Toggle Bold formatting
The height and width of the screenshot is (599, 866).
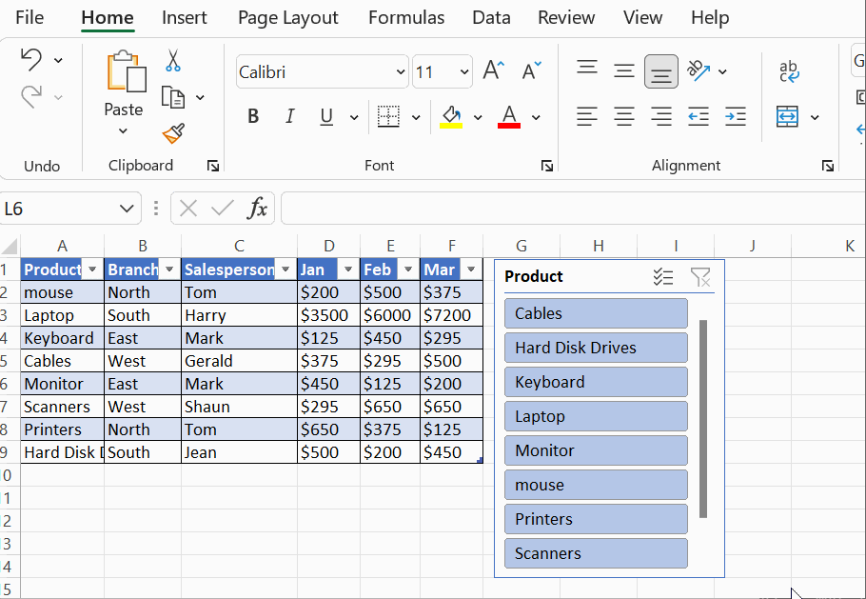click(x=253, y=116)
